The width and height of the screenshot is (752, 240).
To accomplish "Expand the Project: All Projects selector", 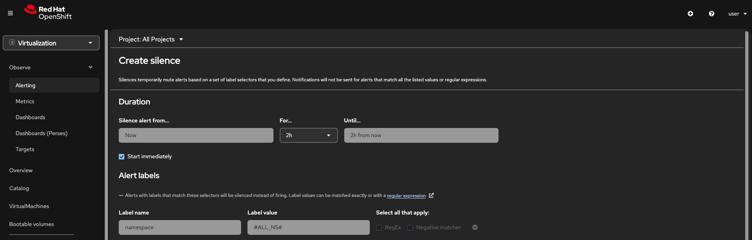I will [x=151, y=39].
